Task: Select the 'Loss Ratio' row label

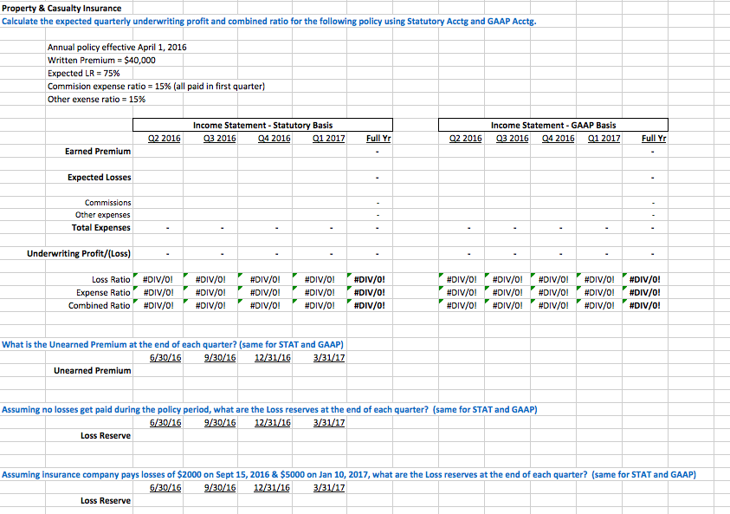Action: click(x=111, y=280)
